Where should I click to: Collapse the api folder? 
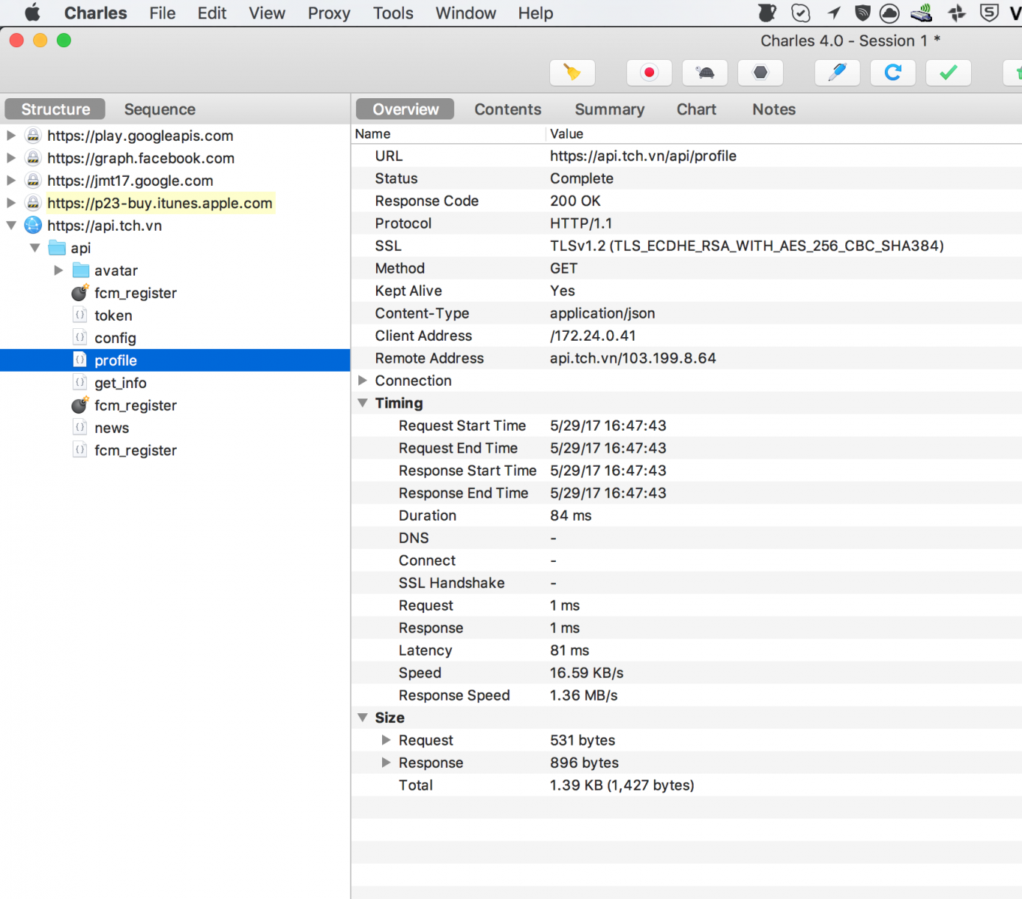[x=35, y=248]
